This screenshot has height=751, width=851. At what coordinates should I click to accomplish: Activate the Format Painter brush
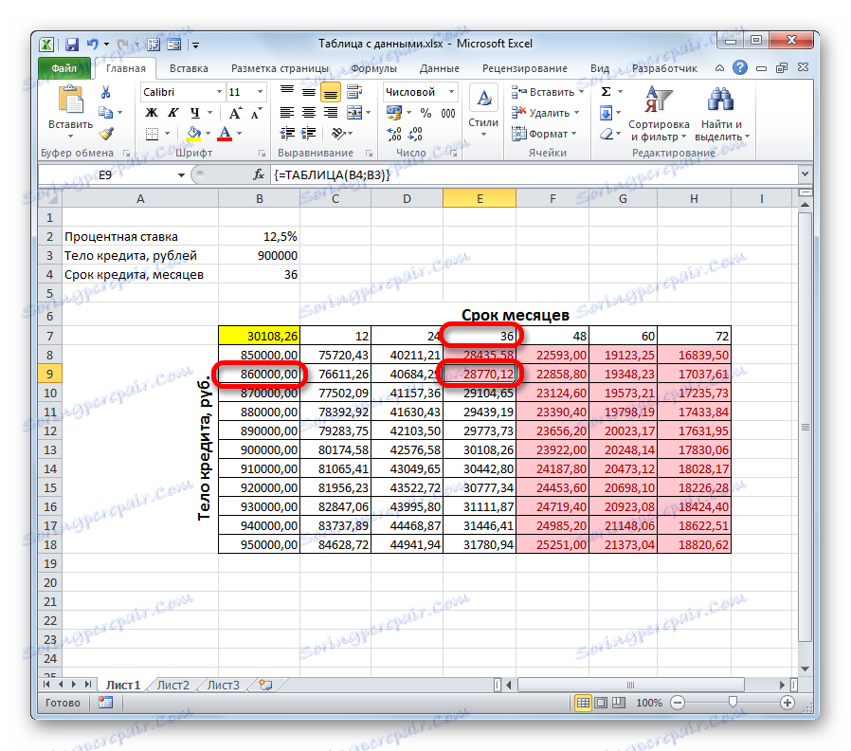tap(106, 133)
